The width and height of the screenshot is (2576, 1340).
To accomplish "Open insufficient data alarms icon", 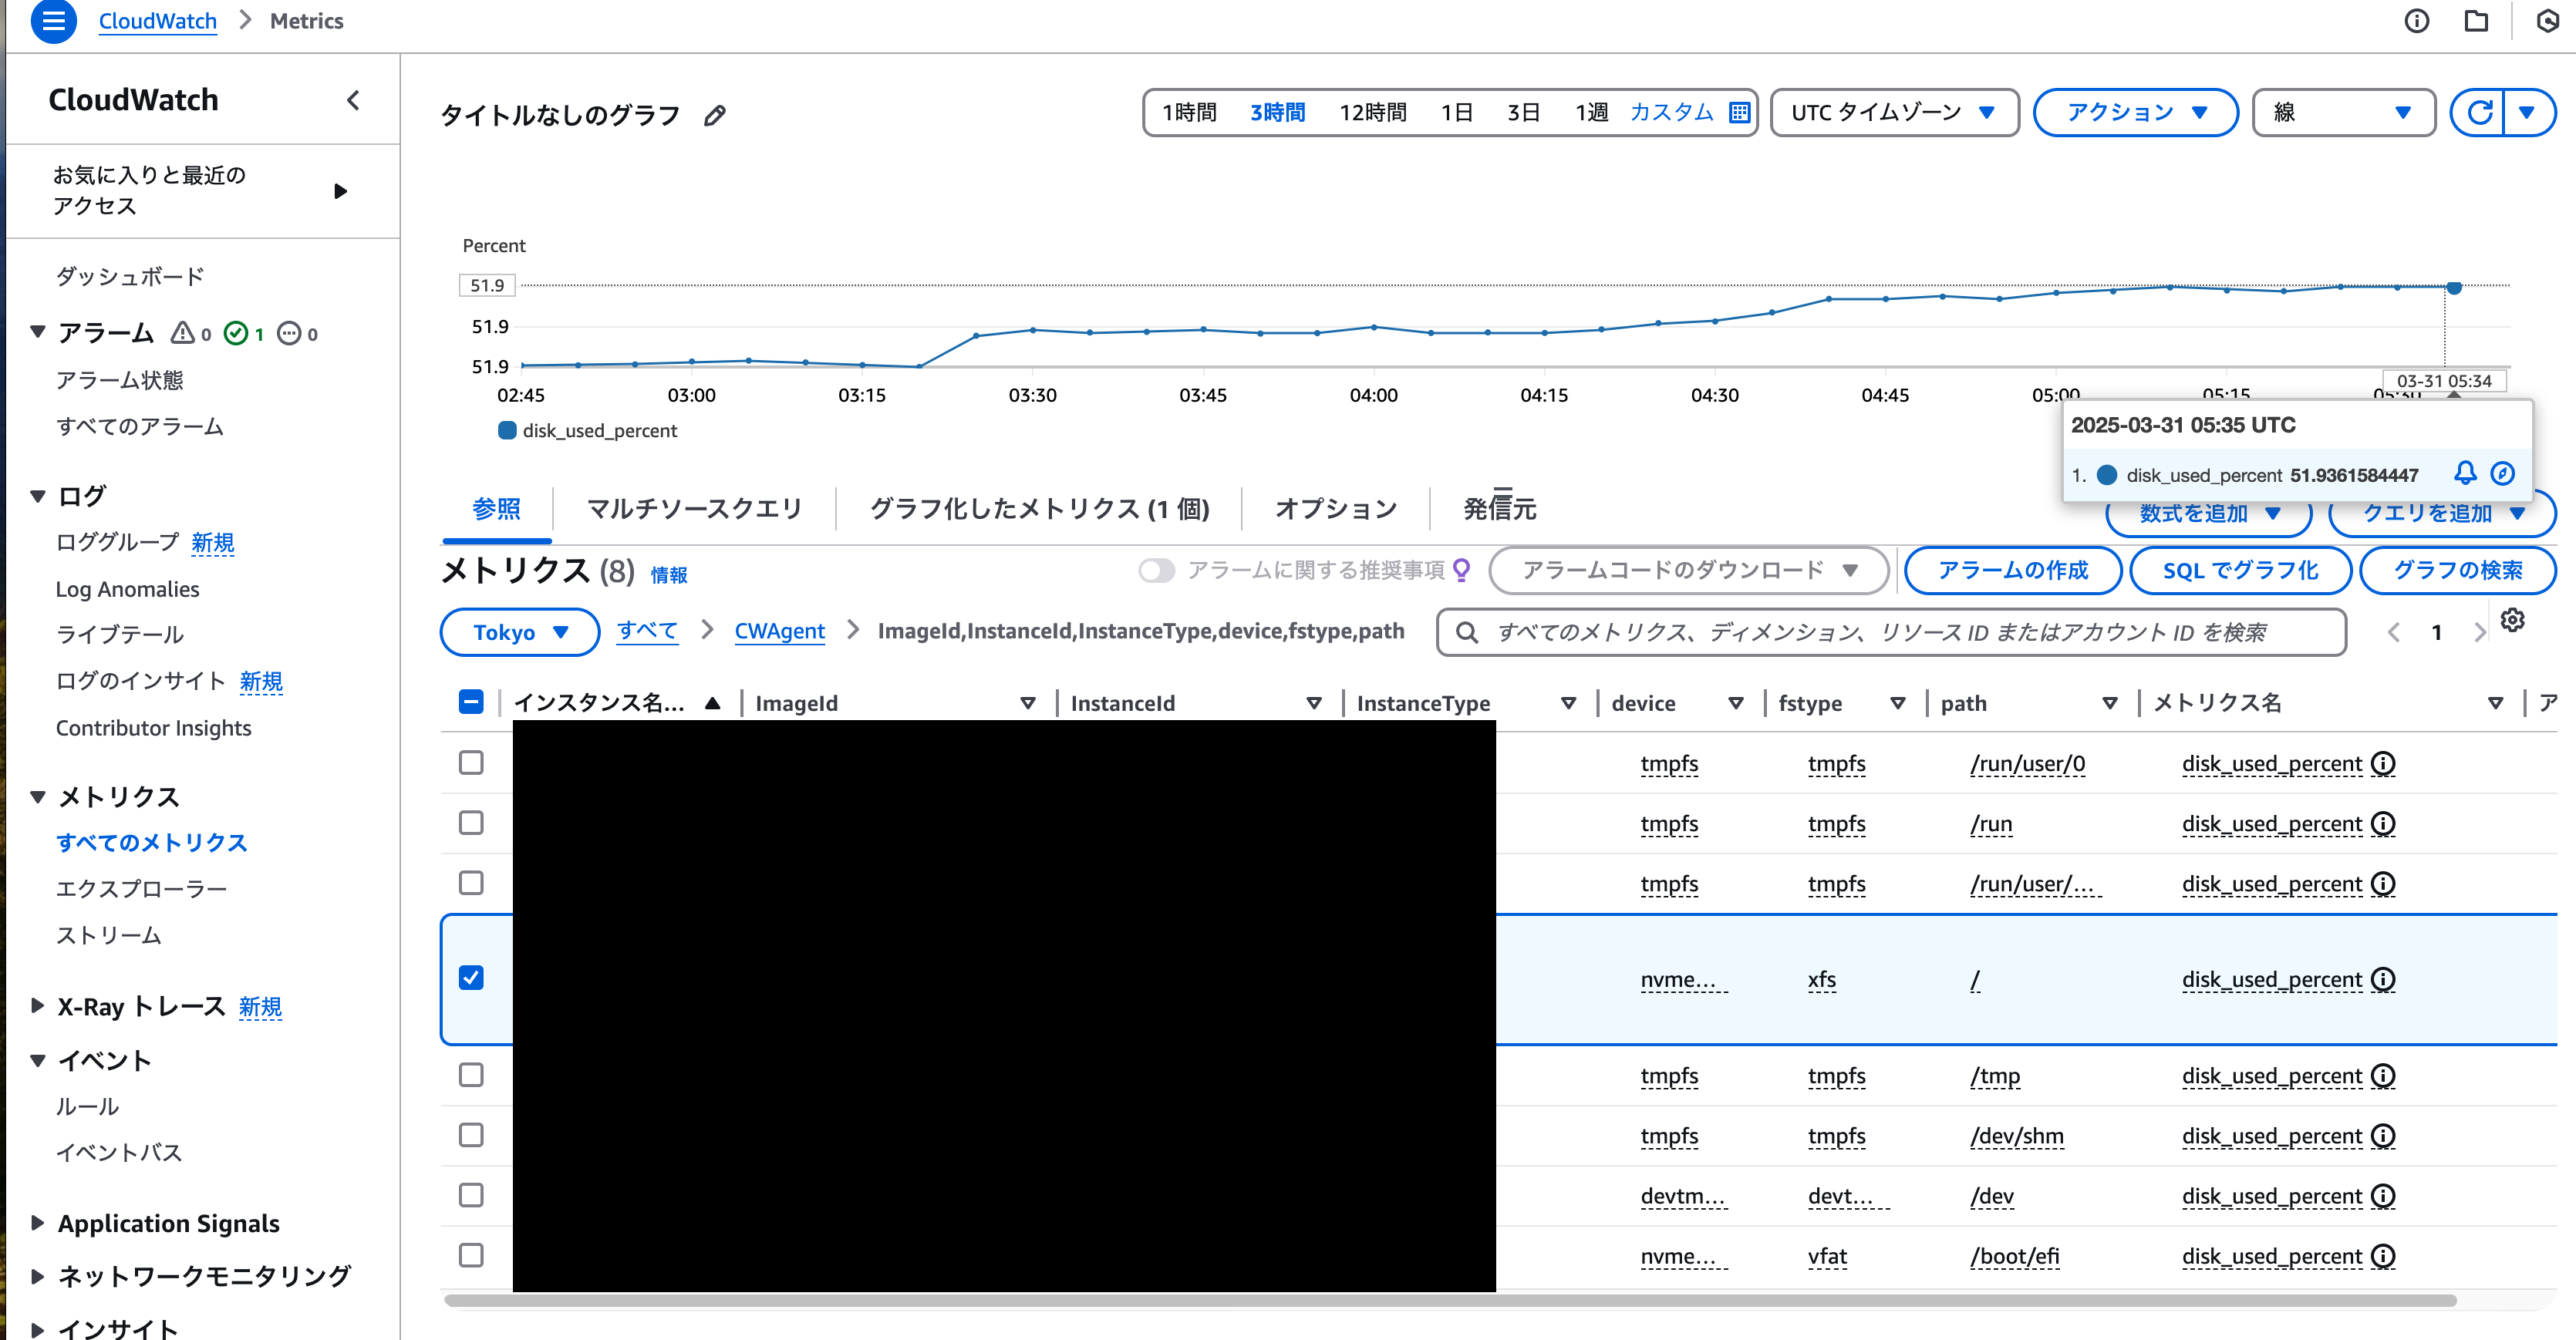I will point(289,333).
